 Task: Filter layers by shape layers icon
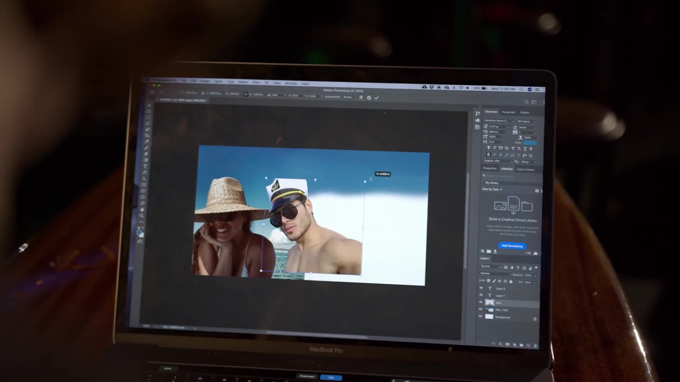pyautogui.click(x=524, y=268)
